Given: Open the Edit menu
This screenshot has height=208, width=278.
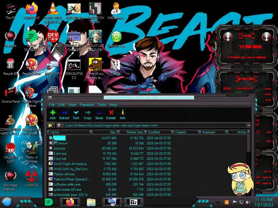Looking at the screenshot, I should tap(61, 105).
